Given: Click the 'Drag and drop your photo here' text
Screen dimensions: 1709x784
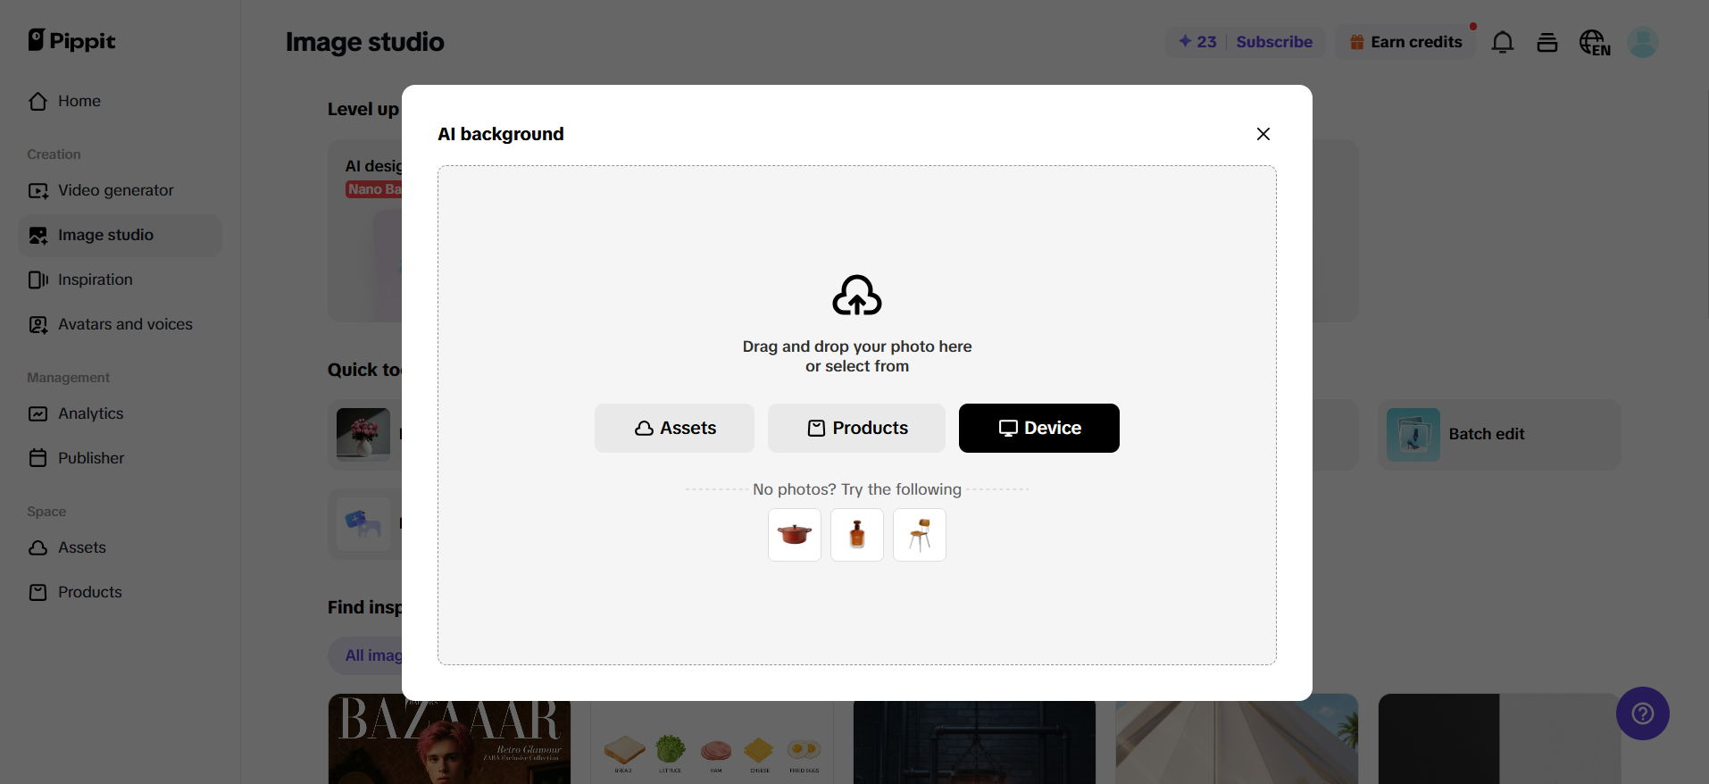Looking at the screenshot, I should 857,346.
